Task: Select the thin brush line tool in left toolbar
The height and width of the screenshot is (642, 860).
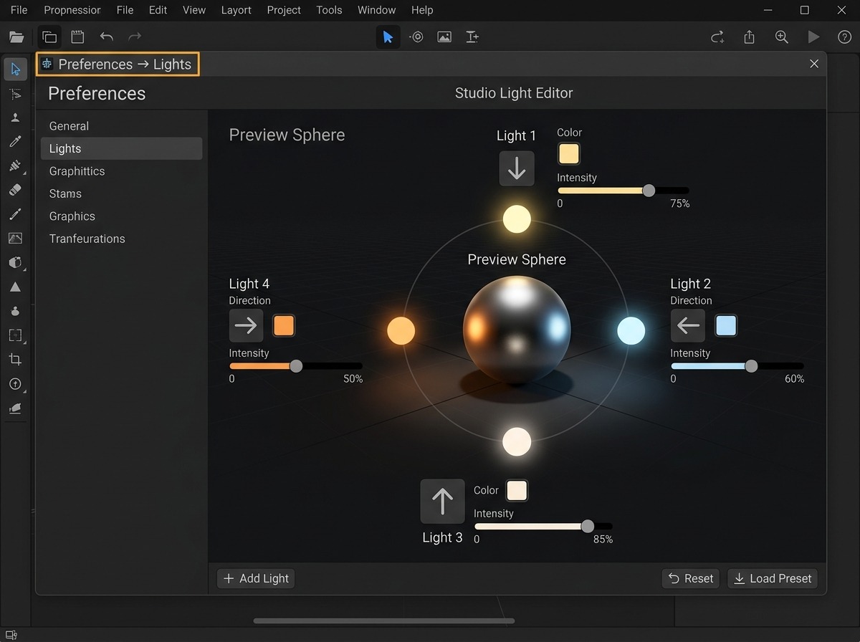Action: 15,214
